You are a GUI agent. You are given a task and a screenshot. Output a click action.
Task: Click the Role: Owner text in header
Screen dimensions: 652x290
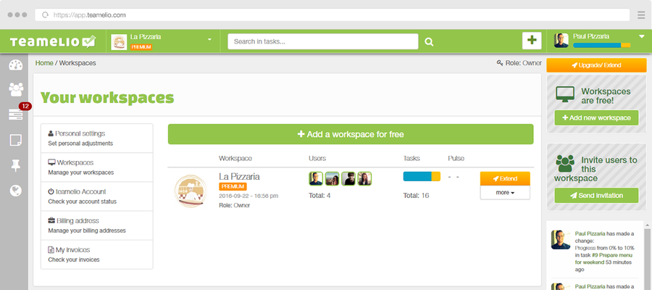click(523, 63)
